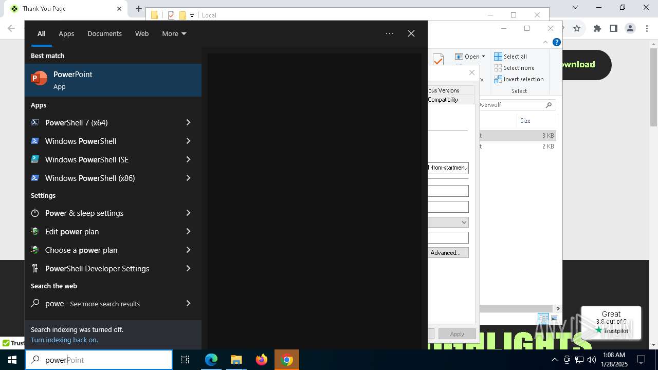The width and height of the screenshot is (658, 370).
Task: Open Chrome three-dot menu
Action: click(x=647, y=29)
